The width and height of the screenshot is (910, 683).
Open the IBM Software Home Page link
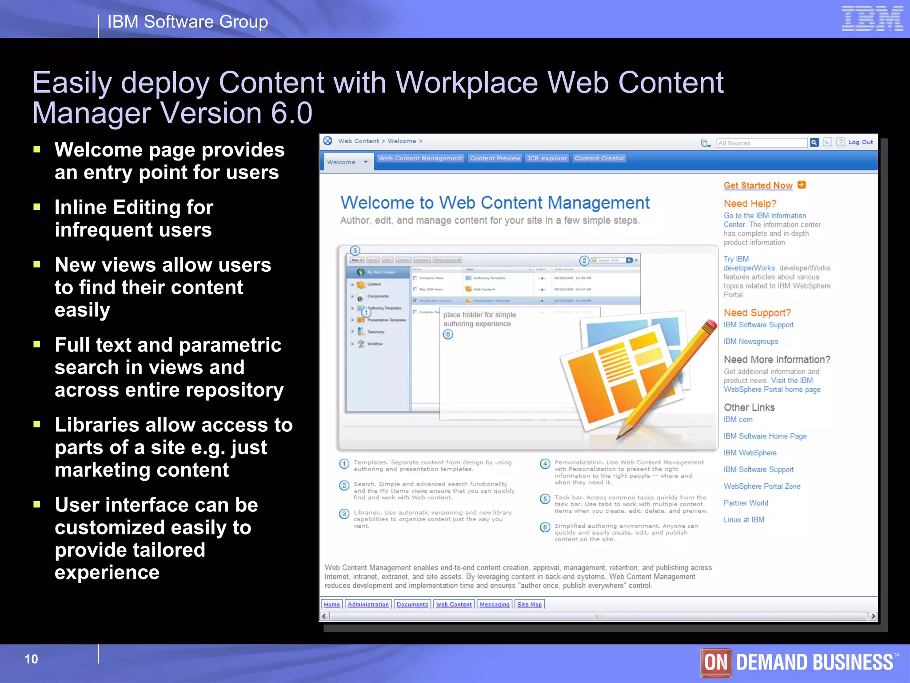click(765, 436)
